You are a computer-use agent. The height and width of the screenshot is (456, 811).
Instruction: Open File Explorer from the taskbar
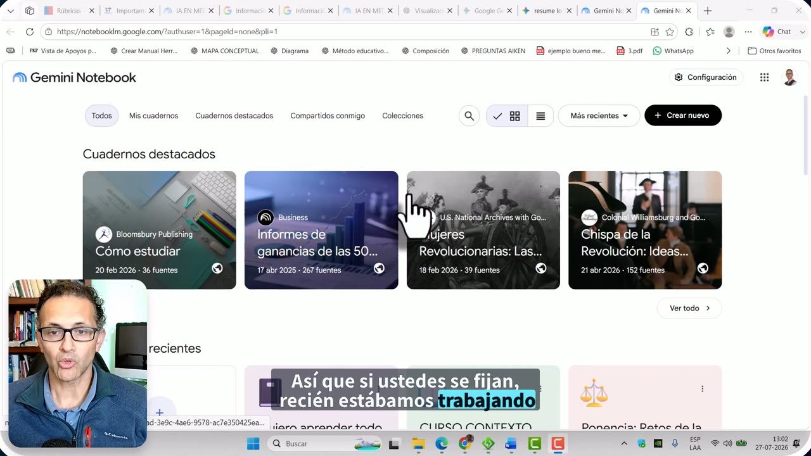pyautogui.click(x=419, y=444)
